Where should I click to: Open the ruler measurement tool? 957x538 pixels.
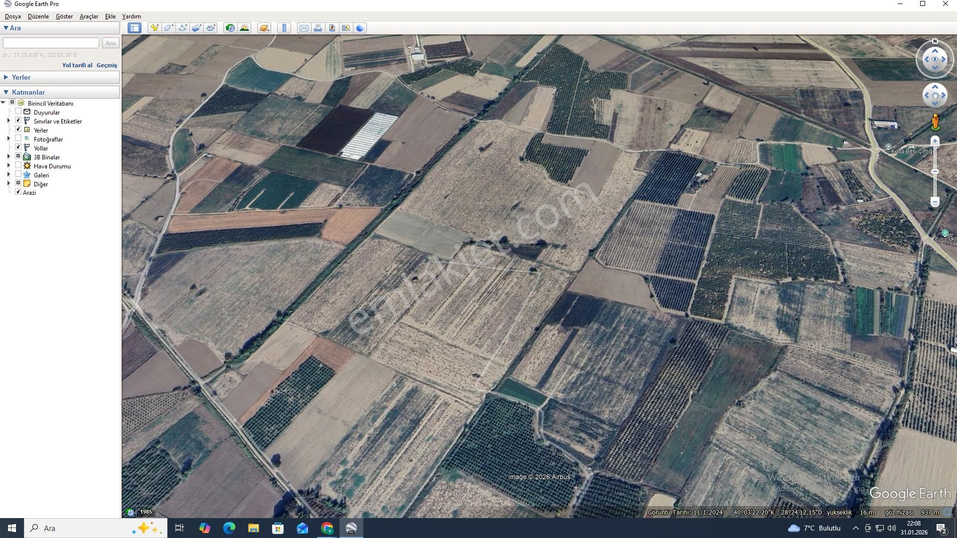(284, 28)
